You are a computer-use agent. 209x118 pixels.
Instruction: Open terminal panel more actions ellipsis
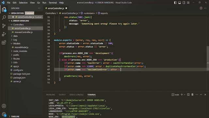[197, 95]
